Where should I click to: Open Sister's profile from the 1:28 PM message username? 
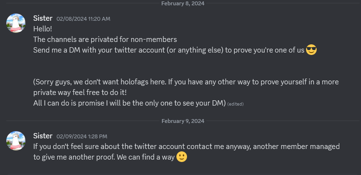43,136
